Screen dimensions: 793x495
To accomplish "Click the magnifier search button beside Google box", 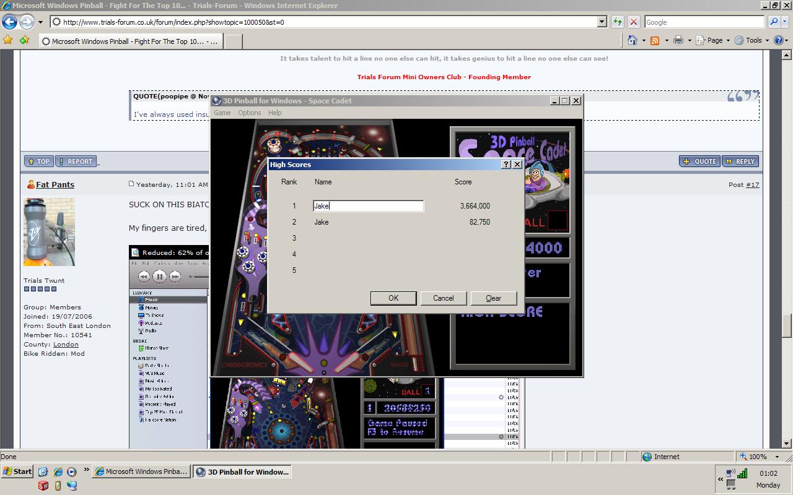I will [x=774, y=22].
